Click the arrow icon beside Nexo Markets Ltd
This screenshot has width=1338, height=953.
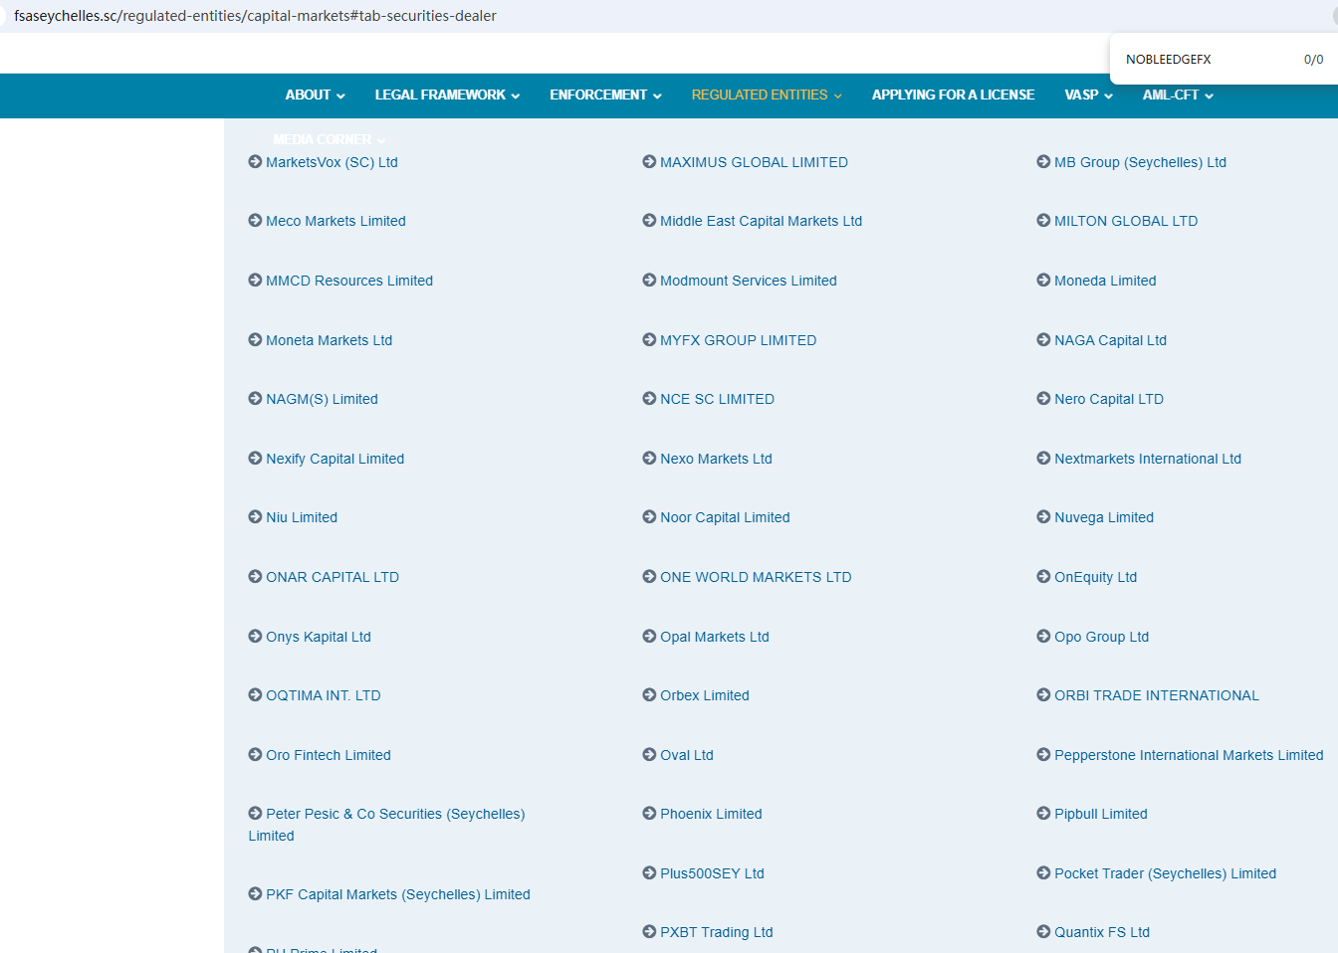[649, 458]
